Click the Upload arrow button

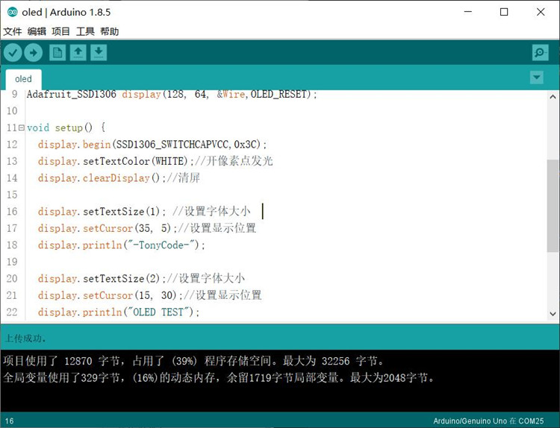point(33,53)
